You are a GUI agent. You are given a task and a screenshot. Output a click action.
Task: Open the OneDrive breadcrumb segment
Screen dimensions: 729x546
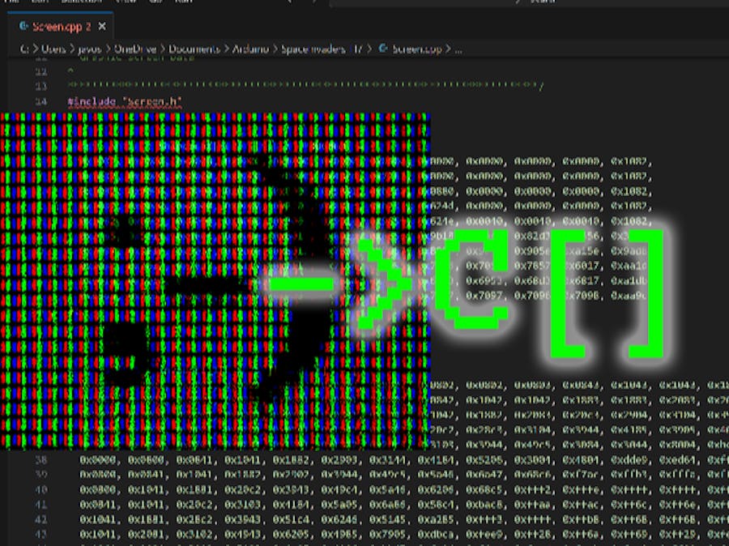[x=135, y=49]
